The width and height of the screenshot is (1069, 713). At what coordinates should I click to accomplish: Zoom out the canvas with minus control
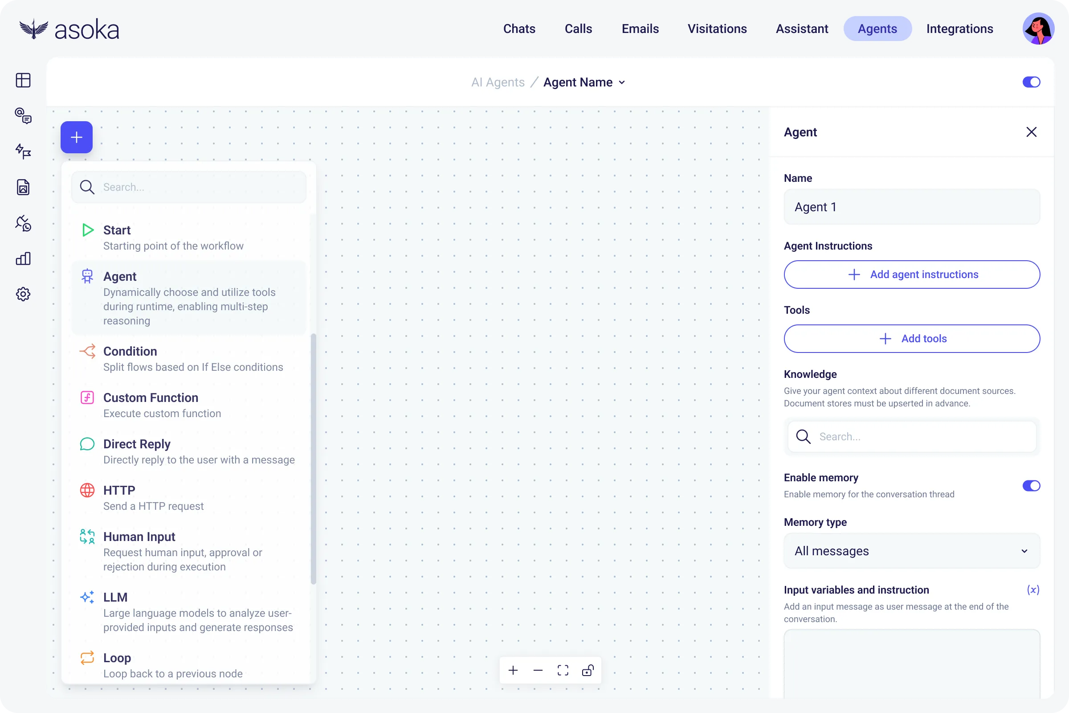click(x=538, y=670)
